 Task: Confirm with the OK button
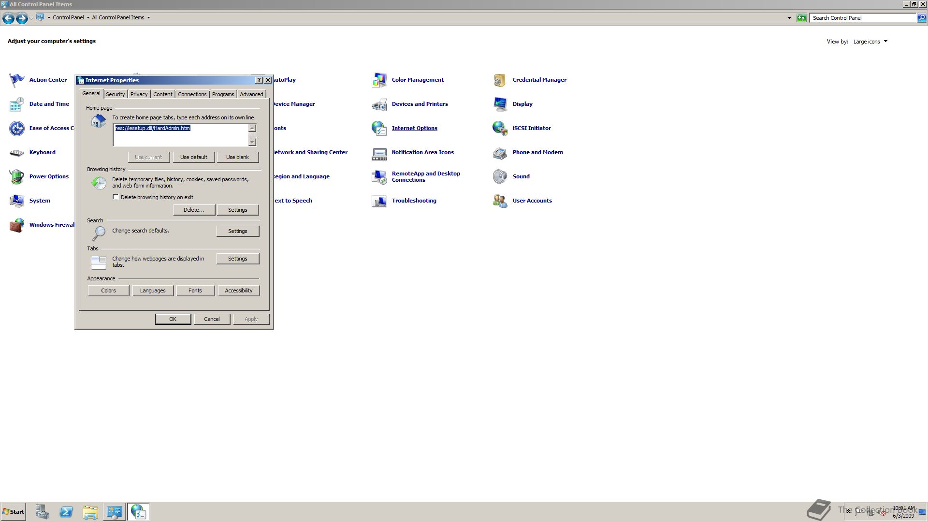[173, 319]
